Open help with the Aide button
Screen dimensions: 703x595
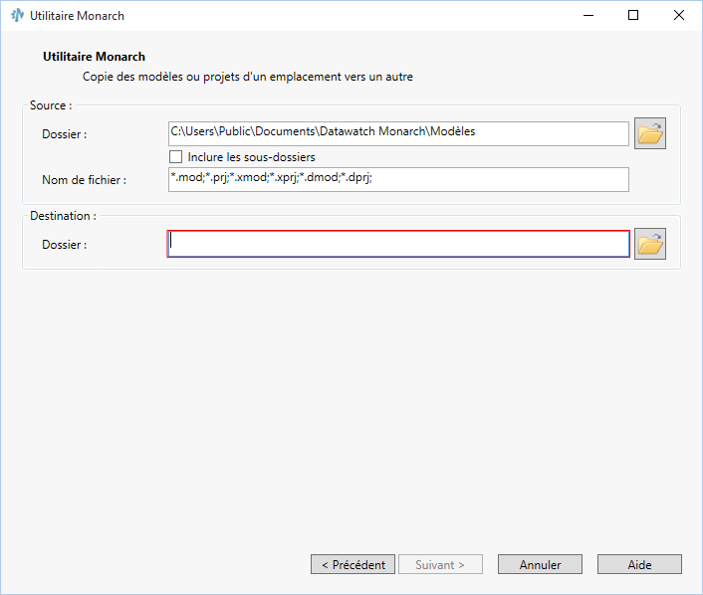pyautogui.click(x=639, y=564)
